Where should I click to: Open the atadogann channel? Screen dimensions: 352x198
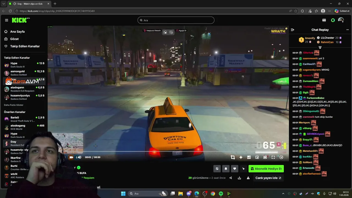click(24, 89)
